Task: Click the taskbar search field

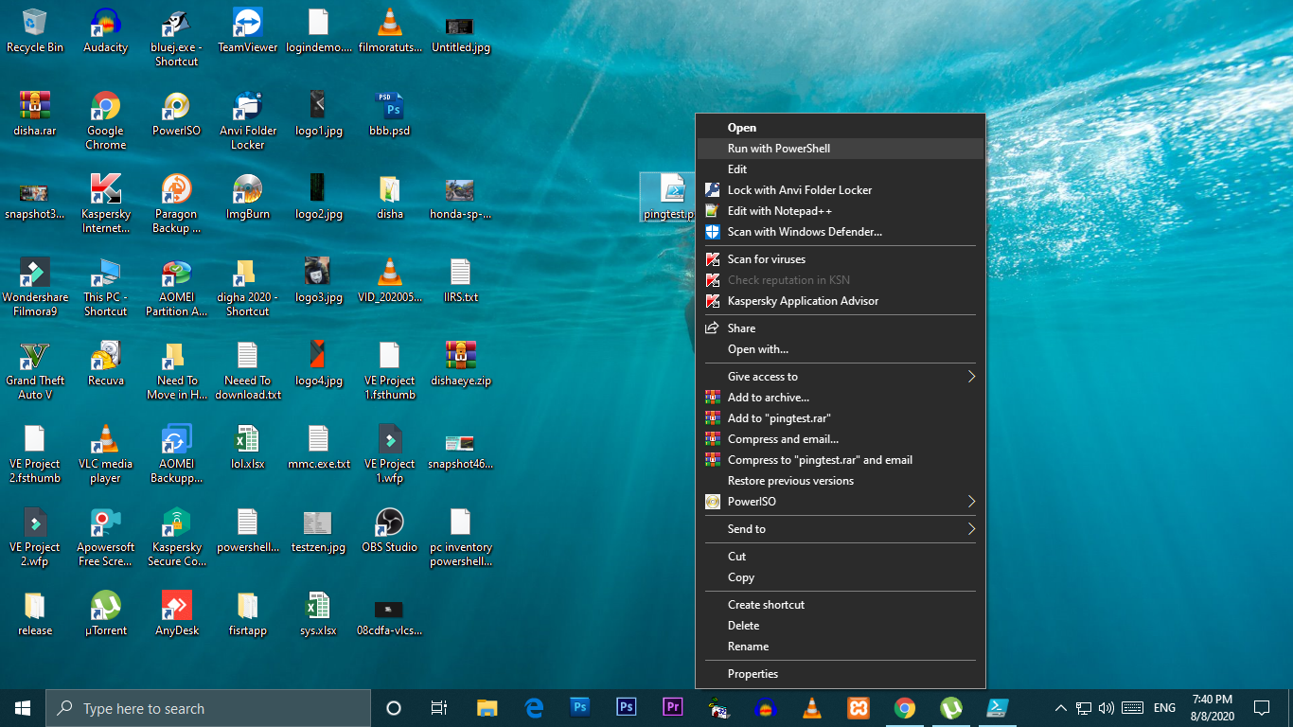Action: pos(208,707)
